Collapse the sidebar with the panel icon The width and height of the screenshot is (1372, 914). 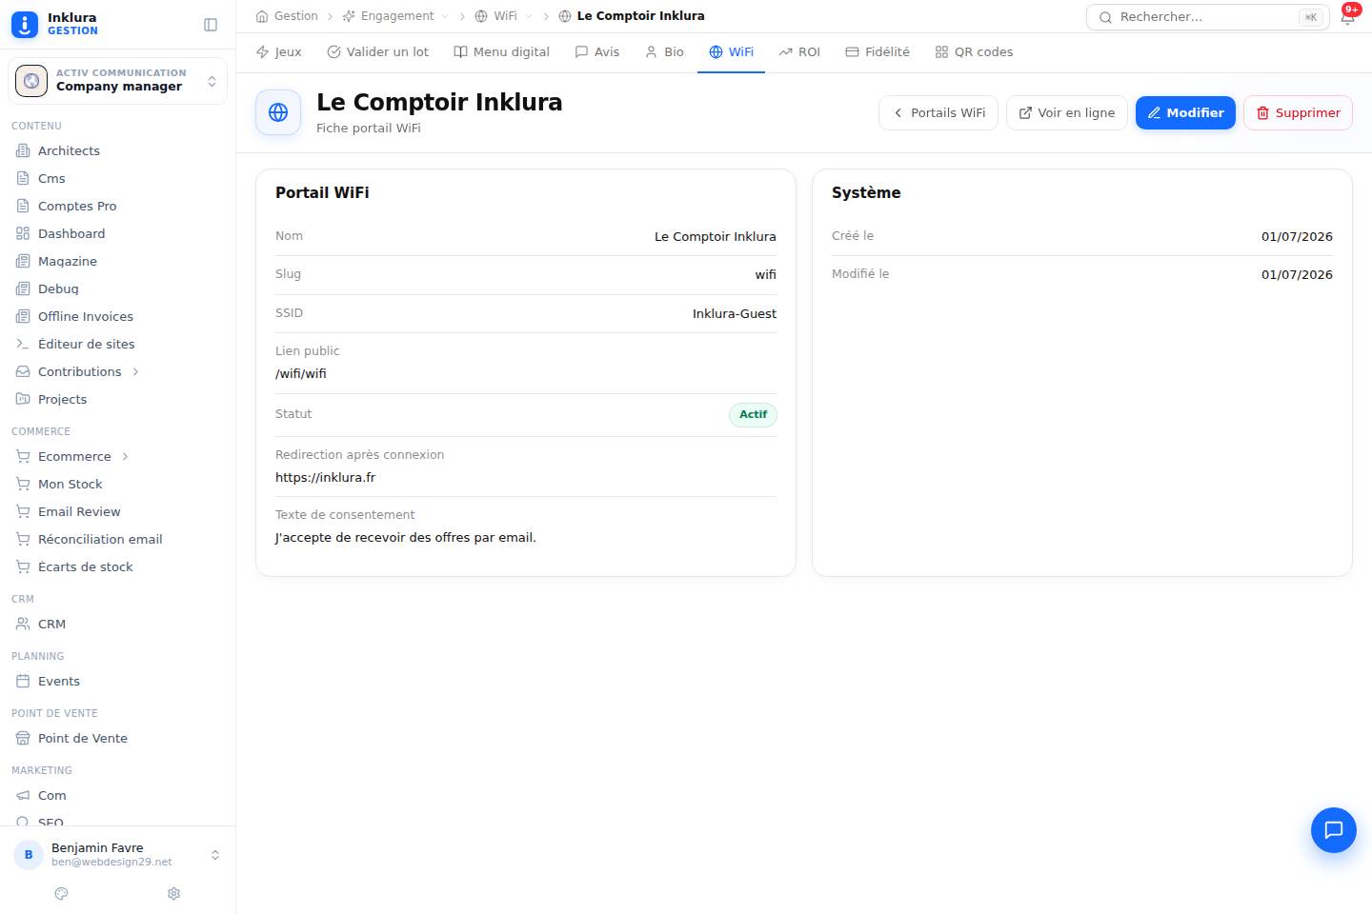pyautogui.click(x=211, y=25)
